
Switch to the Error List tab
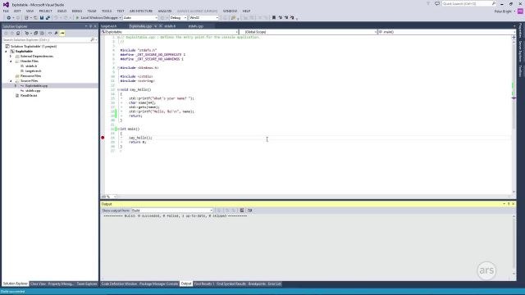275,284
